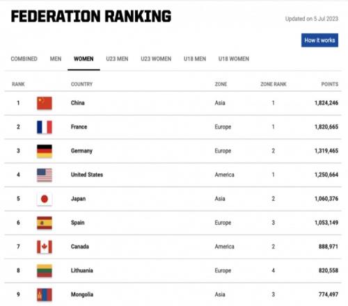Click the Germany flag icon
Image resolution: width=348 pixels, height=306 pixels.
pos(45,151)
